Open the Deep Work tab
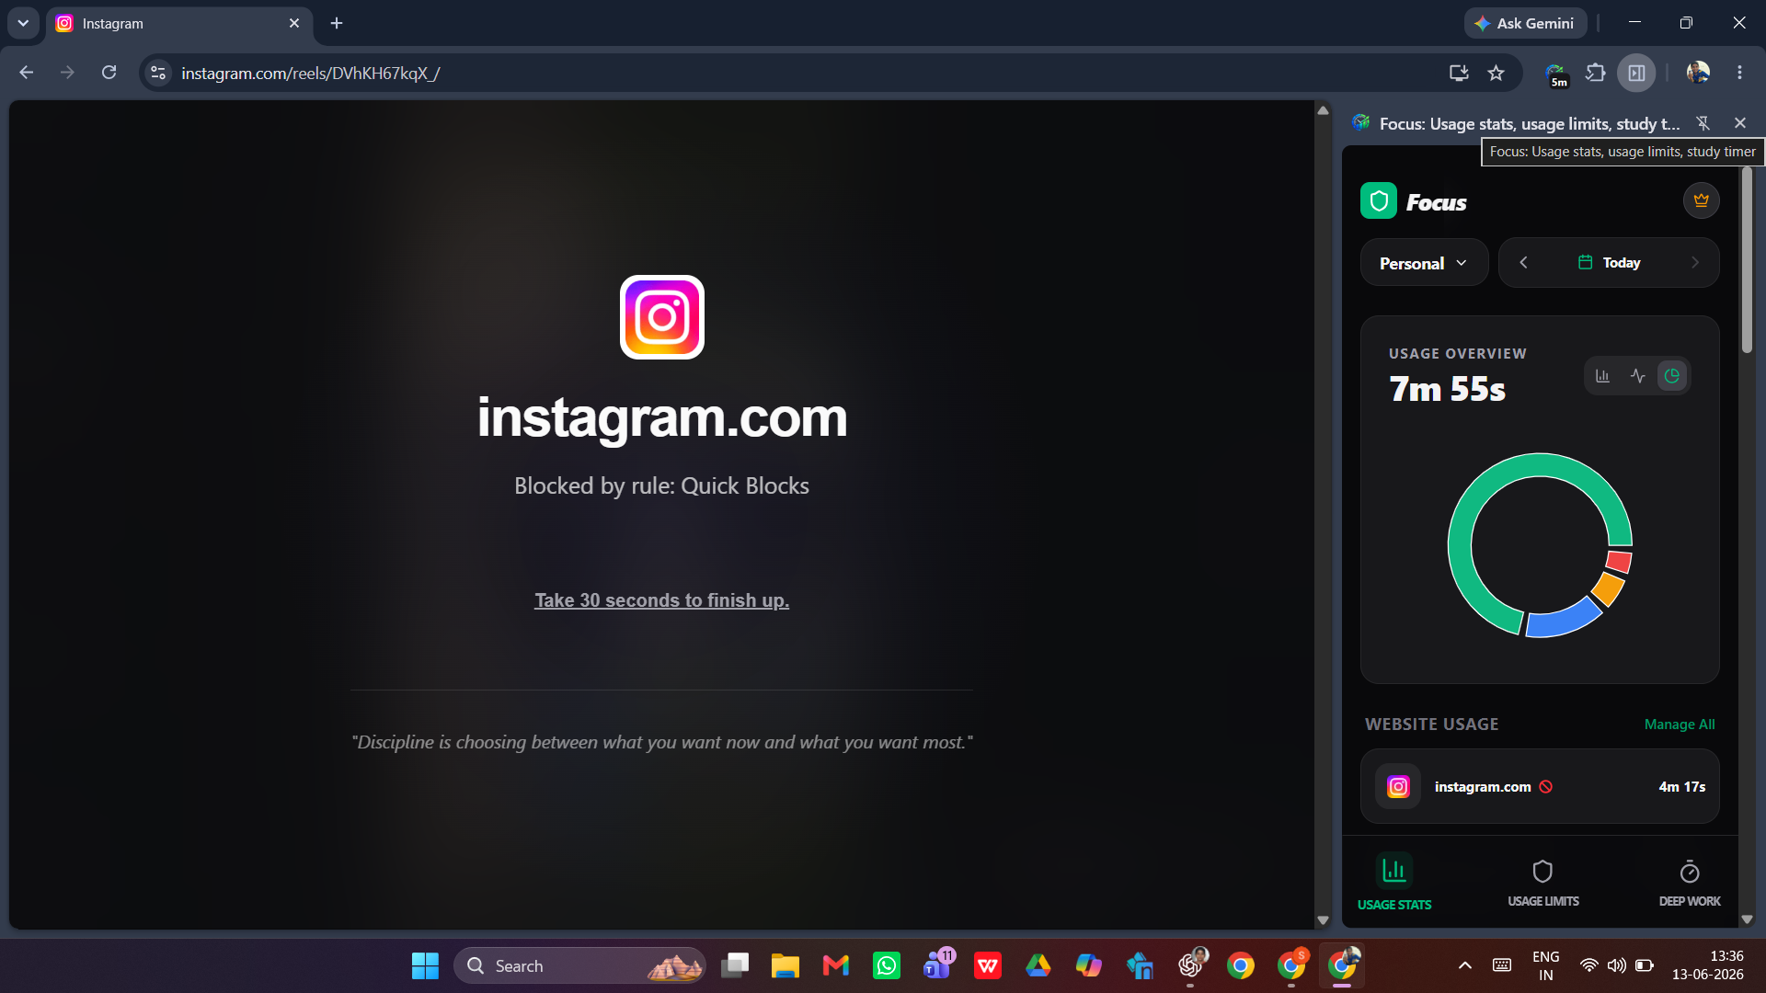Image resolution: width=1766 pixels, height=993 pixels. [x=1690, y=882]
